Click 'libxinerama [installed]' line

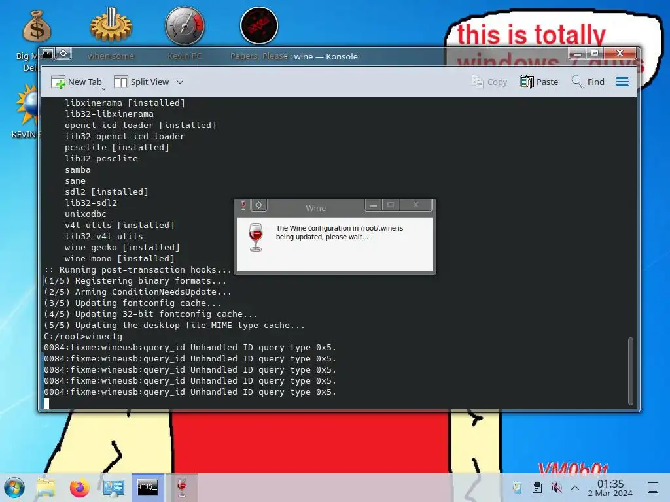[x=125, y=103]
